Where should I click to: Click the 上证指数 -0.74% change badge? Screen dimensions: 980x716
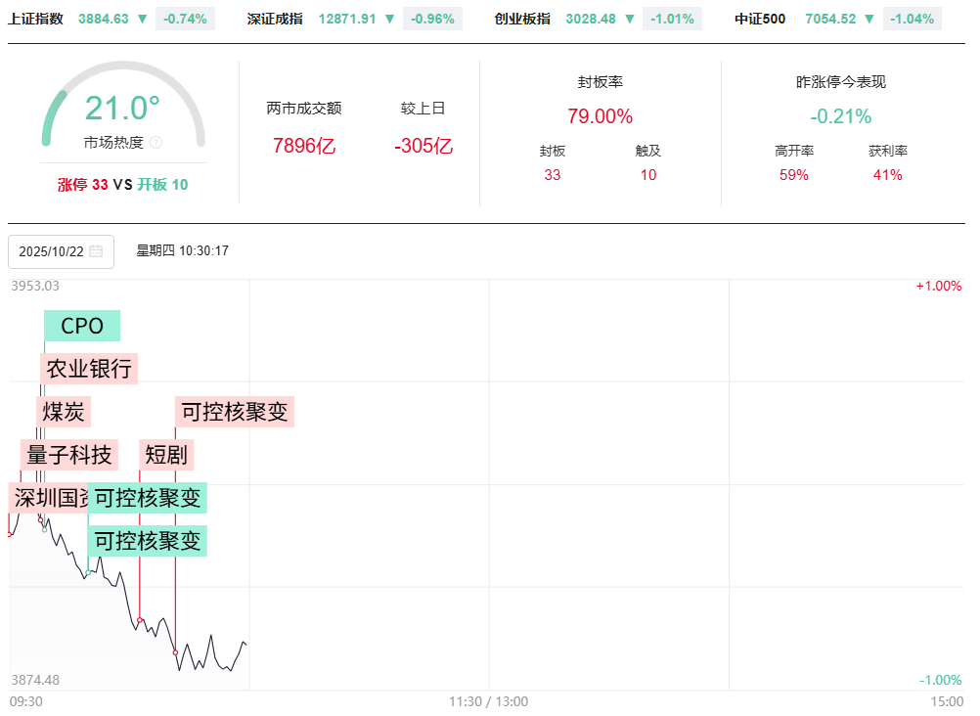(186, 19)
